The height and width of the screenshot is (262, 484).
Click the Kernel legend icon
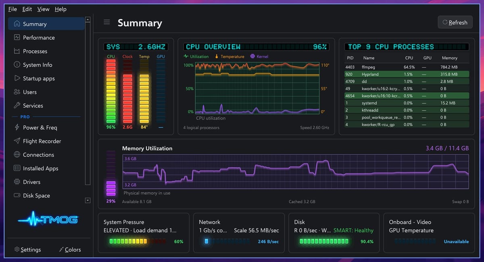(x=252, y=56)
